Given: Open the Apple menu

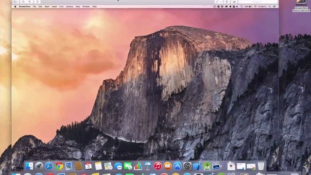Looking at the screenshot, I should [x=15, y=6].
